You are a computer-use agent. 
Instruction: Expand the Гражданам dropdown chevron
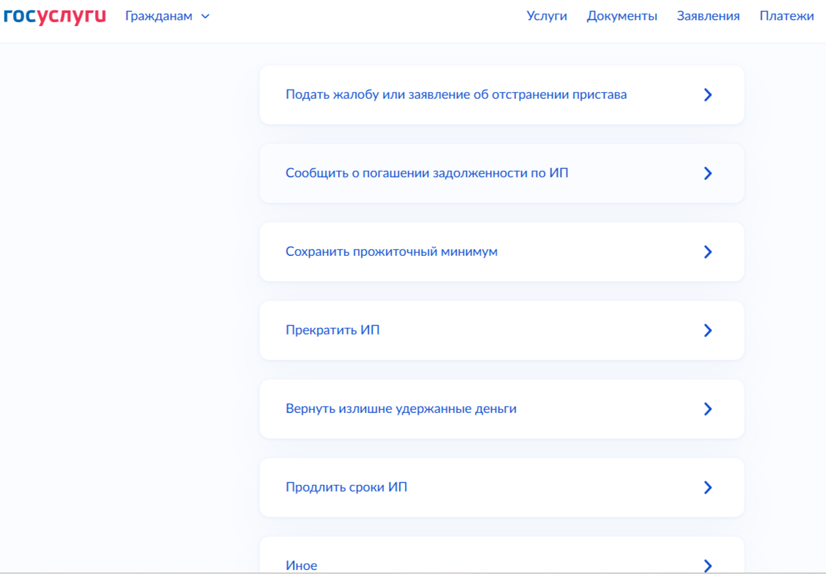205,16
